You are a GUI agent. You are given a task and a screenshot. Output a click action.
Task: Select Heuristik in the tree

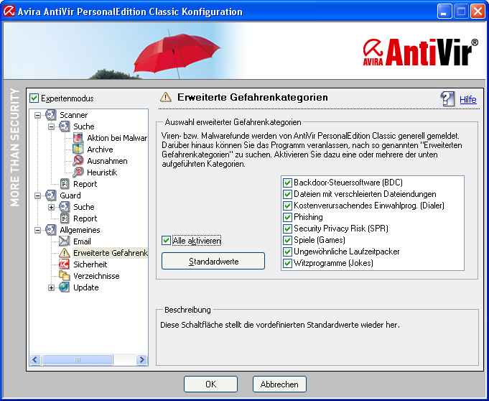point(102,172)
